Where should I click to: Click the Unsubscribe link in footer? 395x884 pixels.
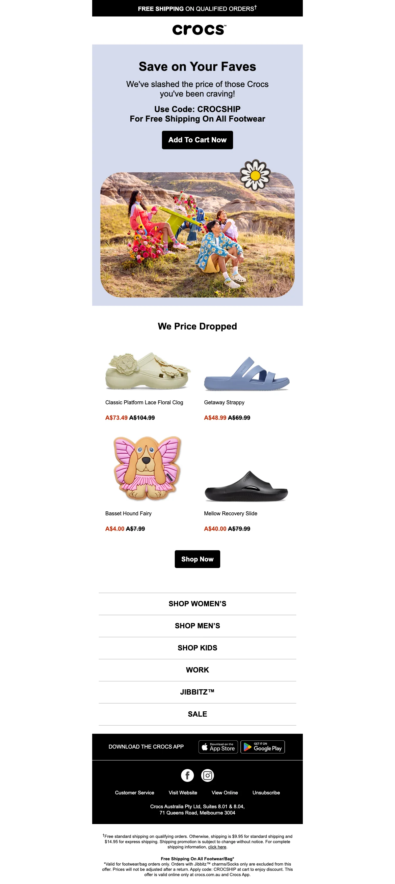point(266,793)
